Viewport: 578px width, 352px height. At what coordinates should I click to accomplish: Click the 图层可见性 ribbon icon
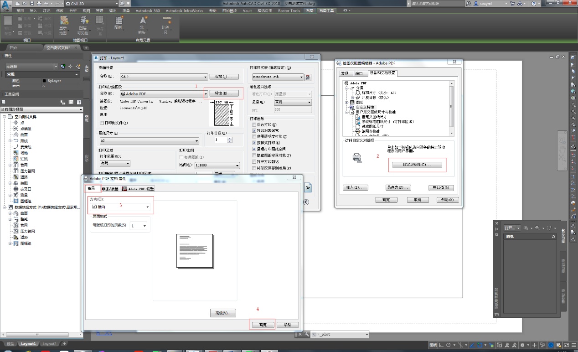click(x=83, y=21)
